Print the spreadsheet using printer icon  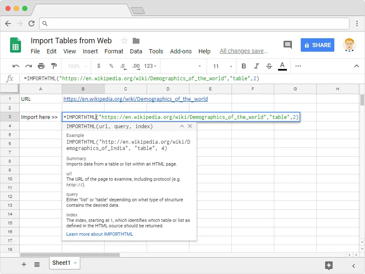pos(41,66)
